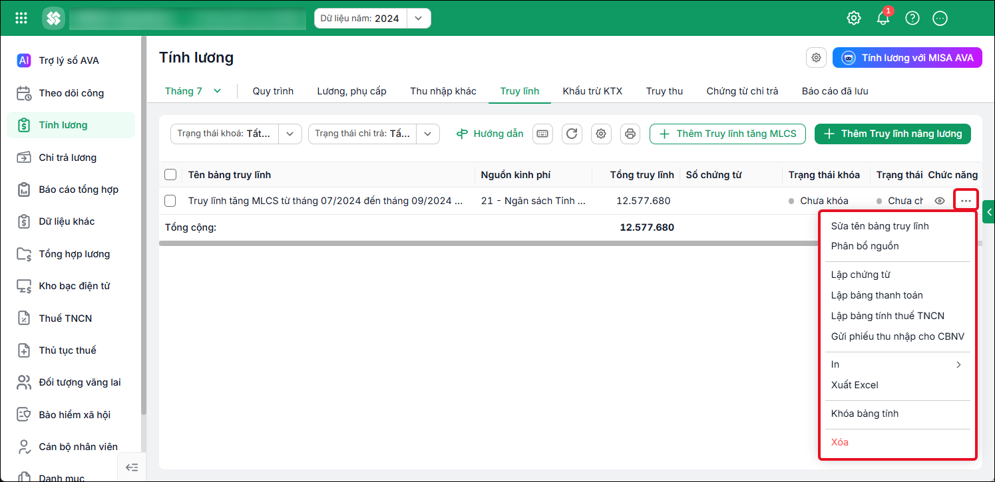This screenshot has width=995, height=482.
Task: Open Thuế TNCN in sidebar
Action: (x=71, y=318)
